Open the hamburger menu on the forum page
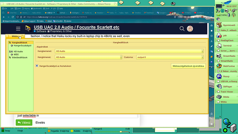Image resolution: width=238 pixels, height=134 pixels. tap(18, 29)
